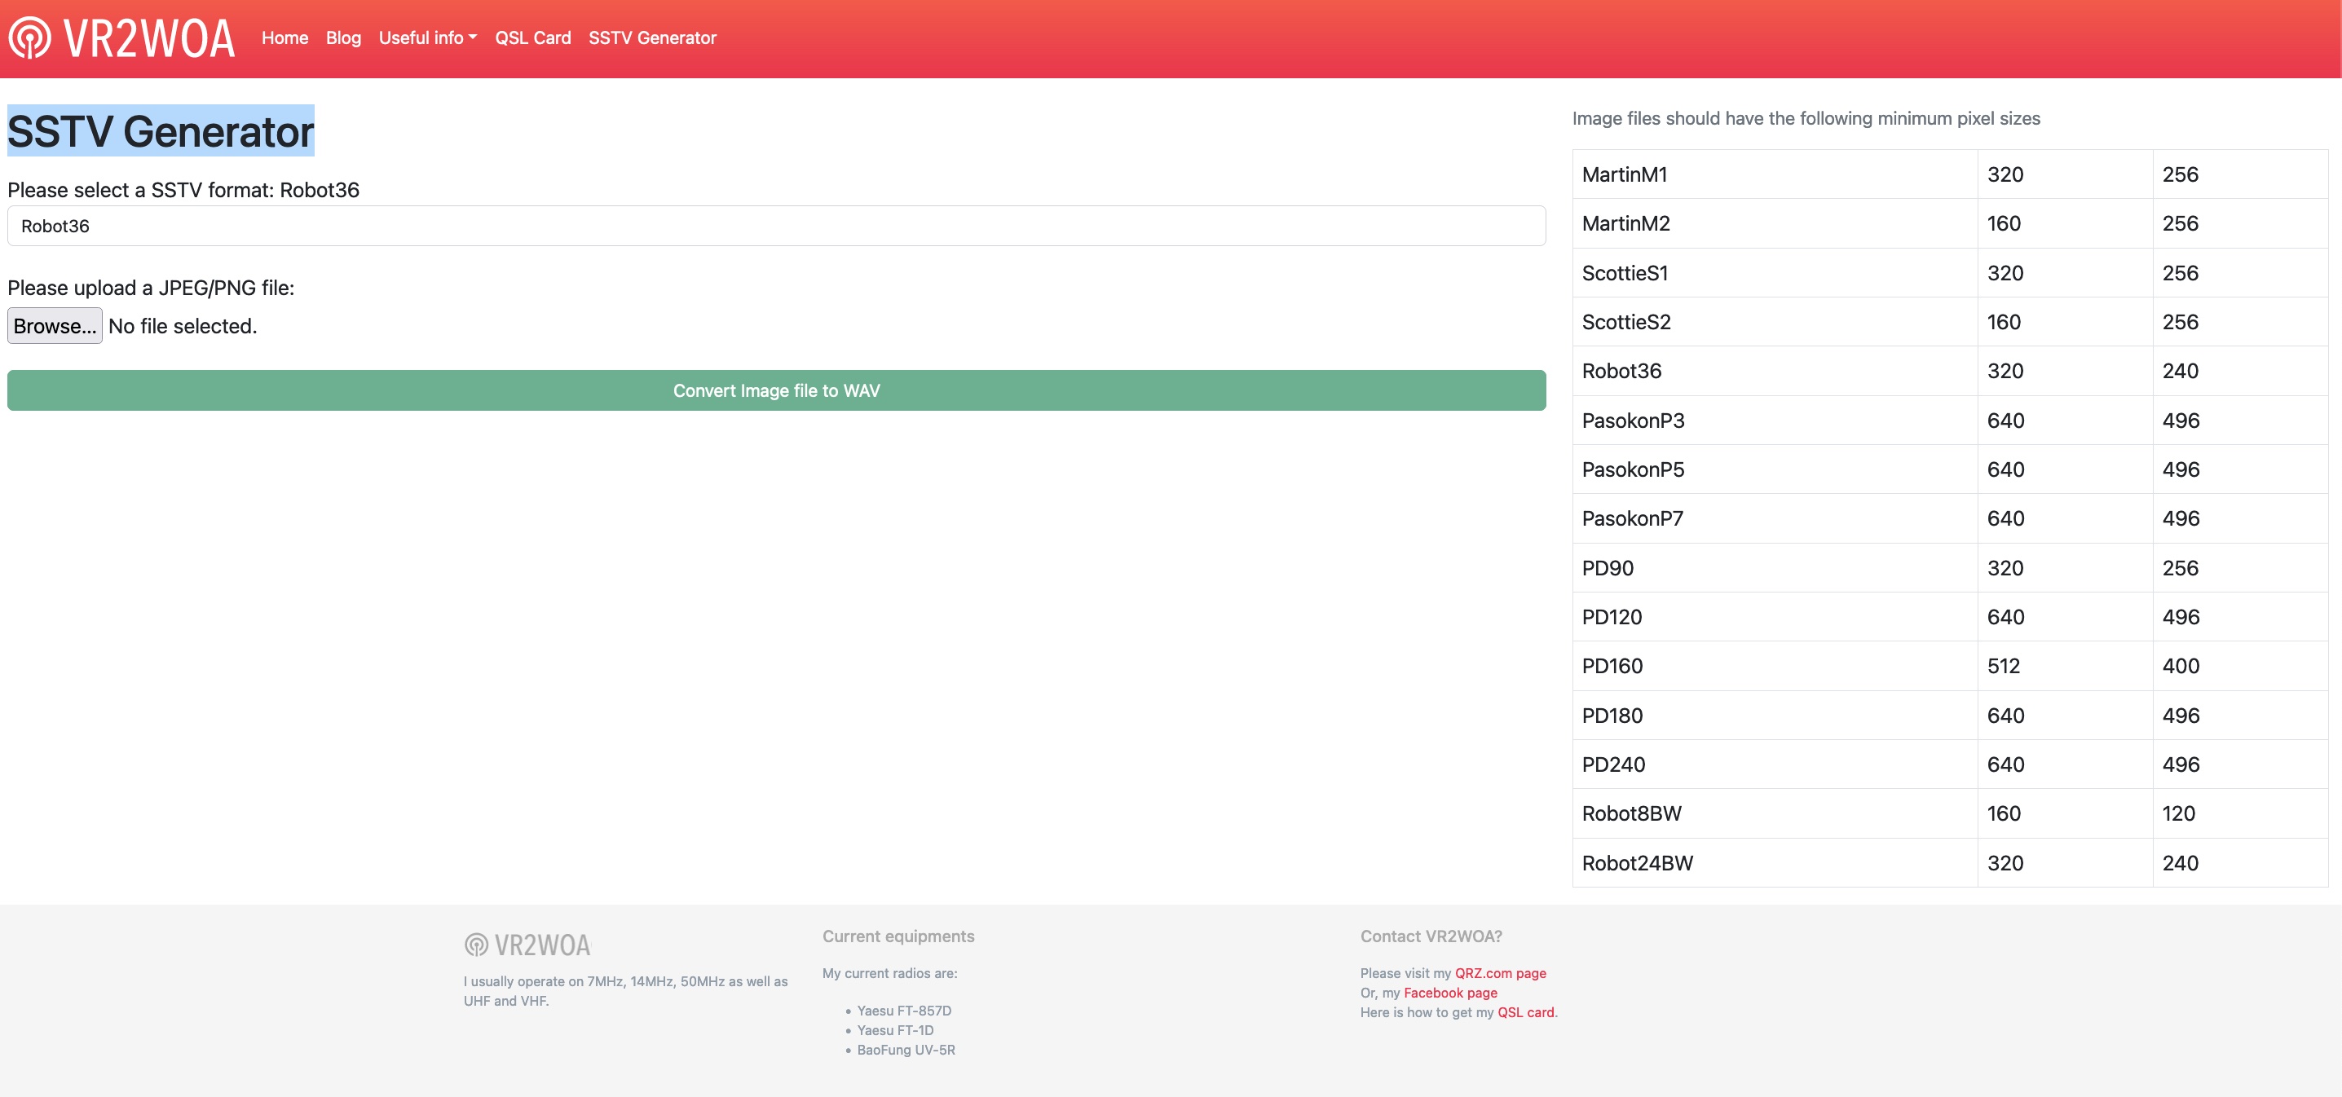Open the Home menu item
The height and width of the screenshot is (1097, 2342).
pyautogui.click(x=284, y=38)
